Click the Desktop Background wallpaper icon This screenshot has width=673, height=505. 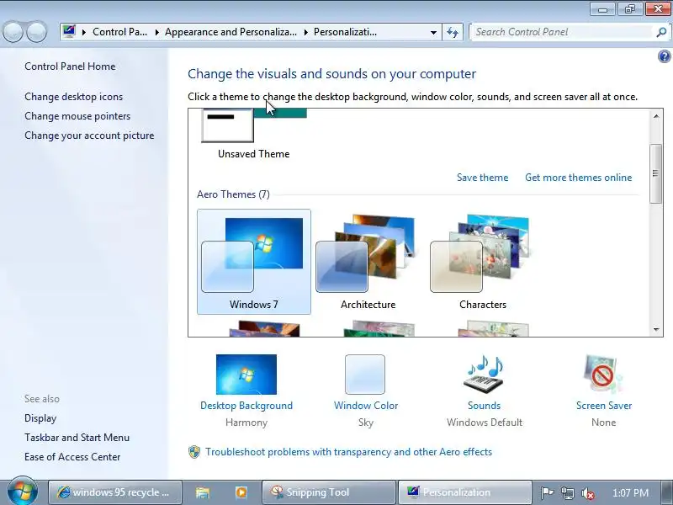coord(246,375)
